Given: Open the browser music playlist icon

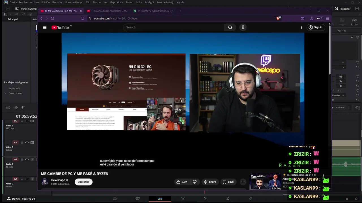Looking at the screenshot, I should (x=312, y=18).
